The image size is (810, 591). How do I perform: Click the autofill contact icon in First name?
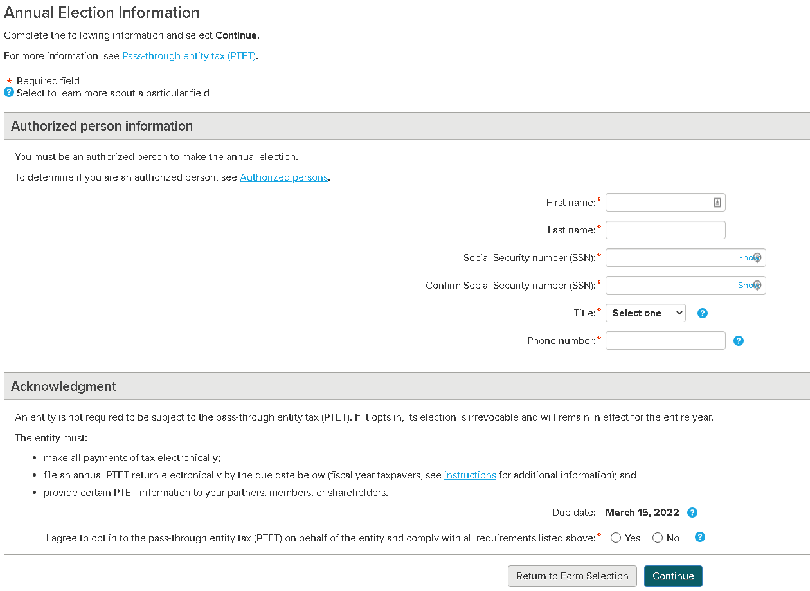pos(717,203)
